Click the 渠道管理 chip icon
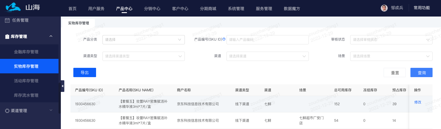This screenshot has height=129, width=441. pyautogui.click(x=7, y=110)
